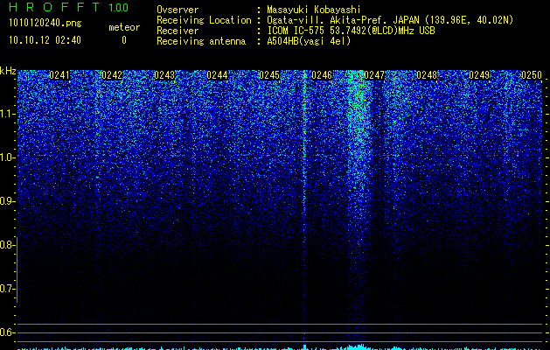This screenshot has height=350, width=550.
Task: Click the ICOM IC-575 receiver details
Action: (x=351, y=31)
